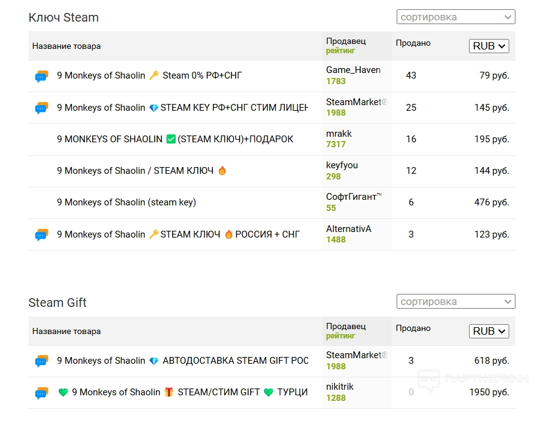This screenshot has width=560, height=425.
Task: Open the nikitrik seller profile
Action: point(340,387)
